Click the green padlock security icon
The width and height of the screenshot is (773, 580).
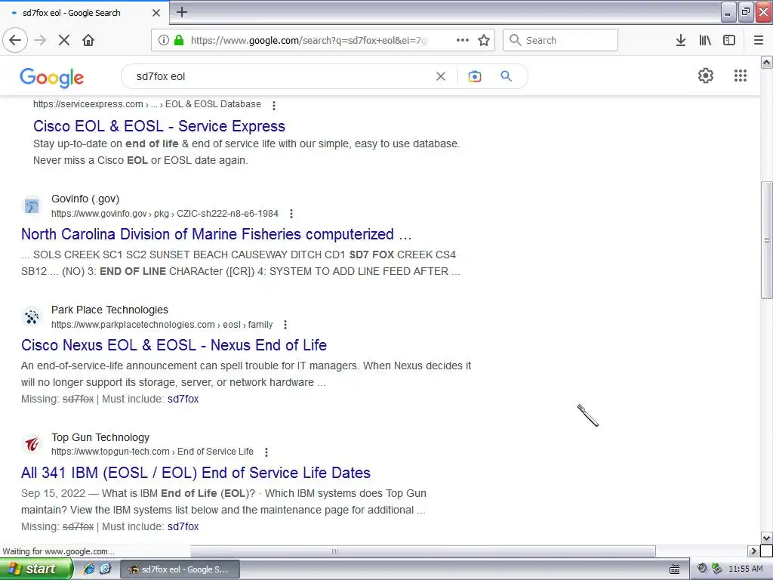[178, 40]
